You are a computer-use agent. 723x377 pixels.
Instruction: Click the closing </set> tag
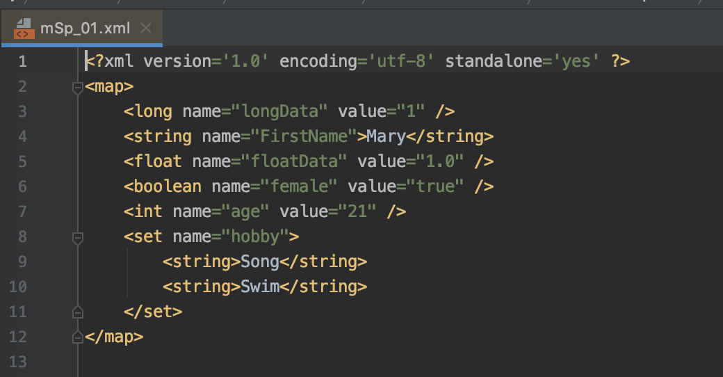click(x=153, y=312)
